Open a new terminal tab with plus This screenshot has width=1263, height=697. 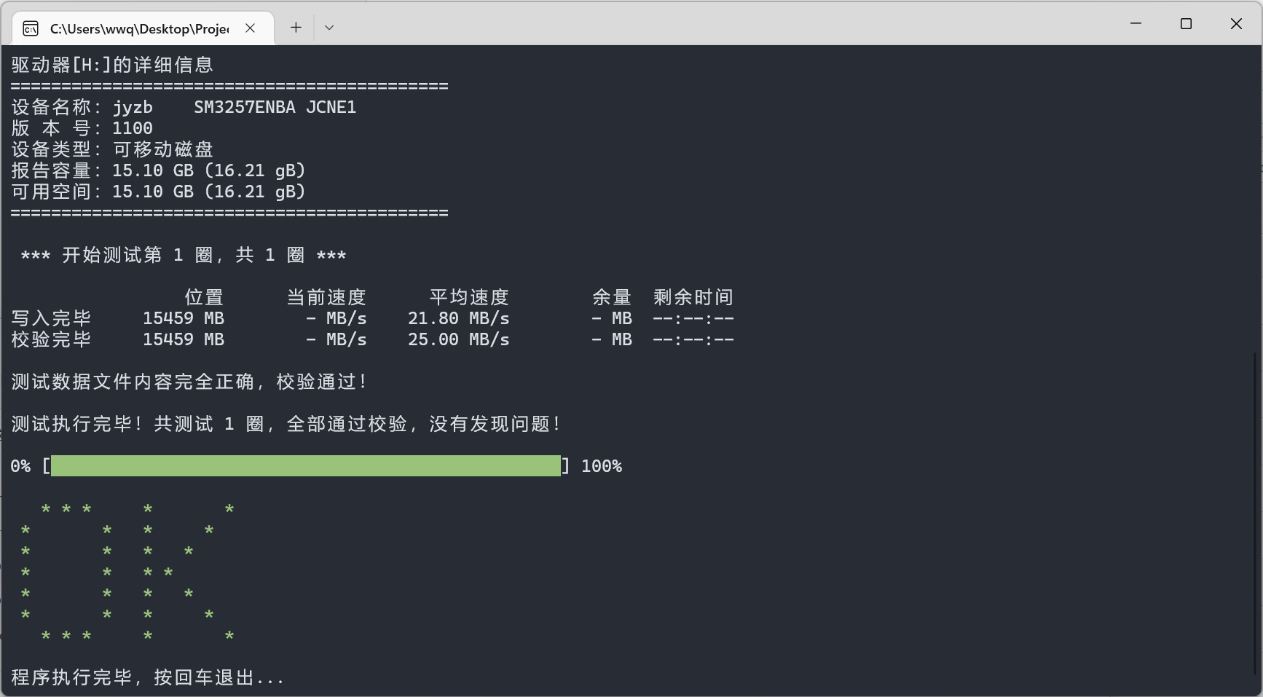[296, 28]
